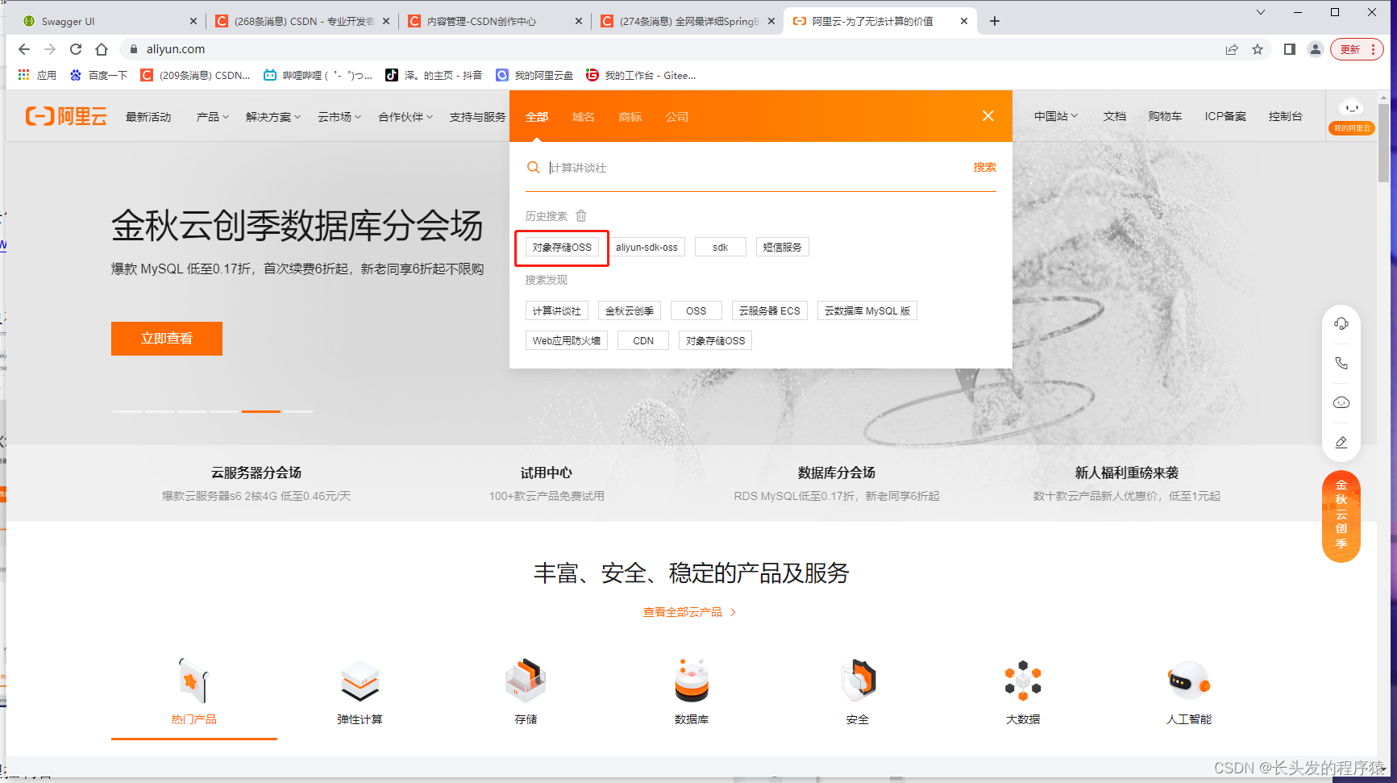Open the 百度一下 bookmark
Viewport: 1397px width, 783px height.
pyautogui.click(x=98, y=75)
